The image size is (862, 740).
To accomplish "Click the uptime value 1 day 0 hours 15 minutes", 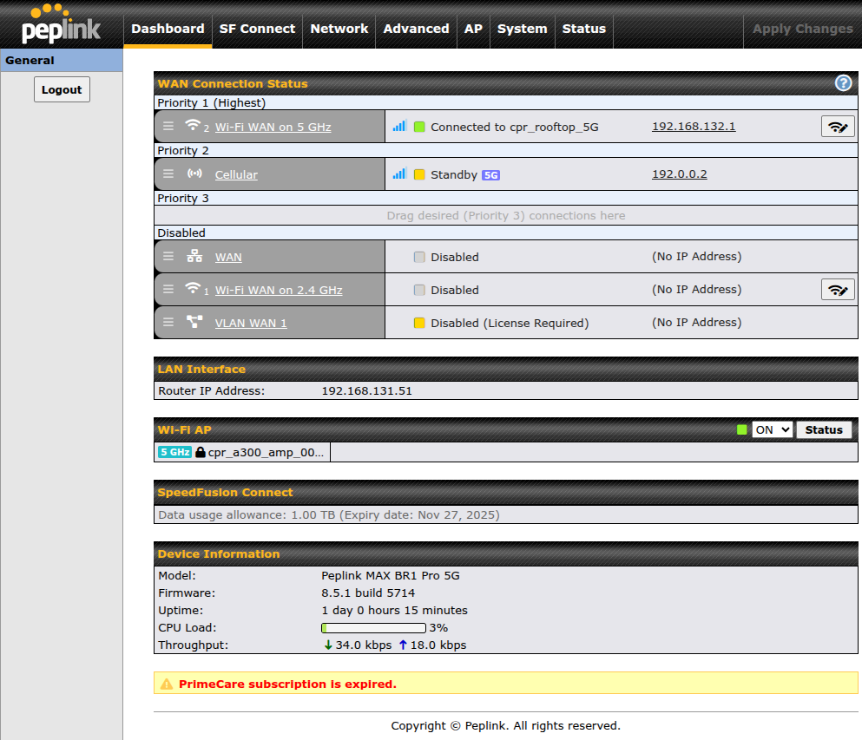I will (394, 611).
